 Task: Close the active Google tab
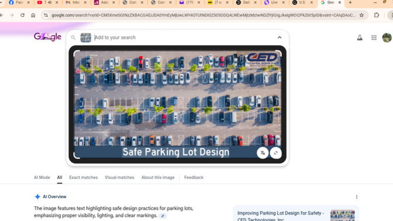coord(340,2)
